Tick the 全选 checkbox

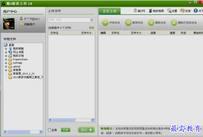(x=49, y=130)
